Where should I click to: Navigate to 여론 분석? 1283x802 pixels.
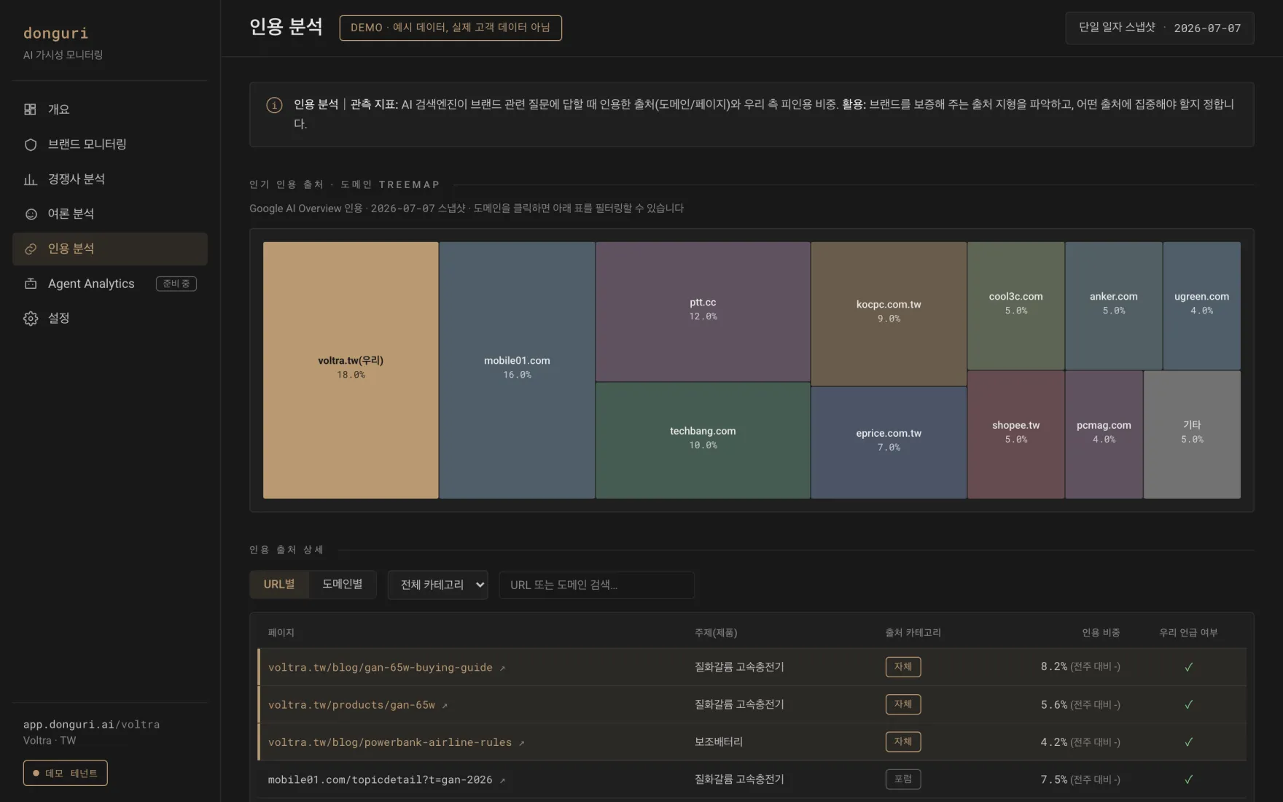(x=110, y=214)
